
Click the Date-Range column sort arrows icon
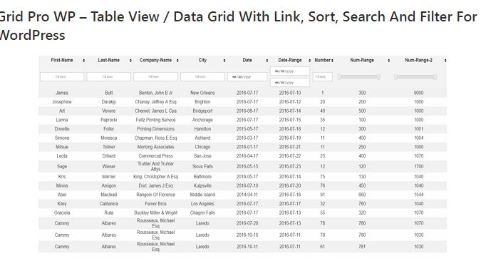coord(310,61)
